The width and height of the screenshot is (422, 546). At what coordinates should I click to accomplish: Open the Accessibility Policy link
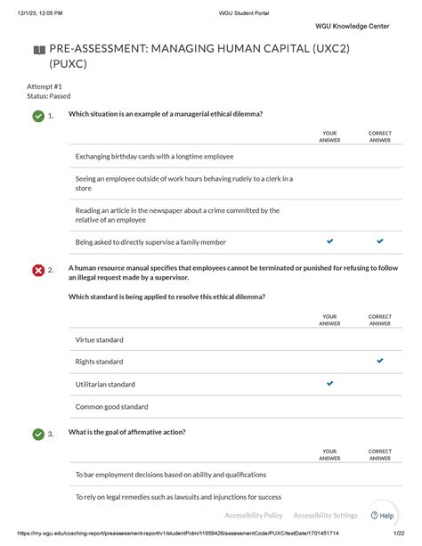(x=254, y=516)
